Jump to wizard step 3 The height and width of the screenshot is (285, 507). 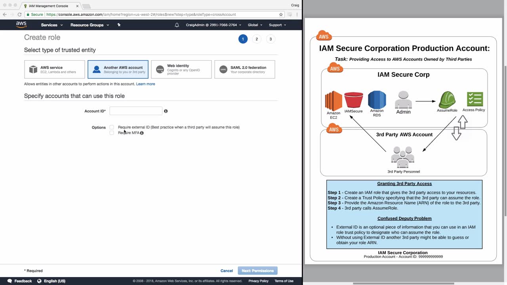pyautogui.click(x=271, y=39)
